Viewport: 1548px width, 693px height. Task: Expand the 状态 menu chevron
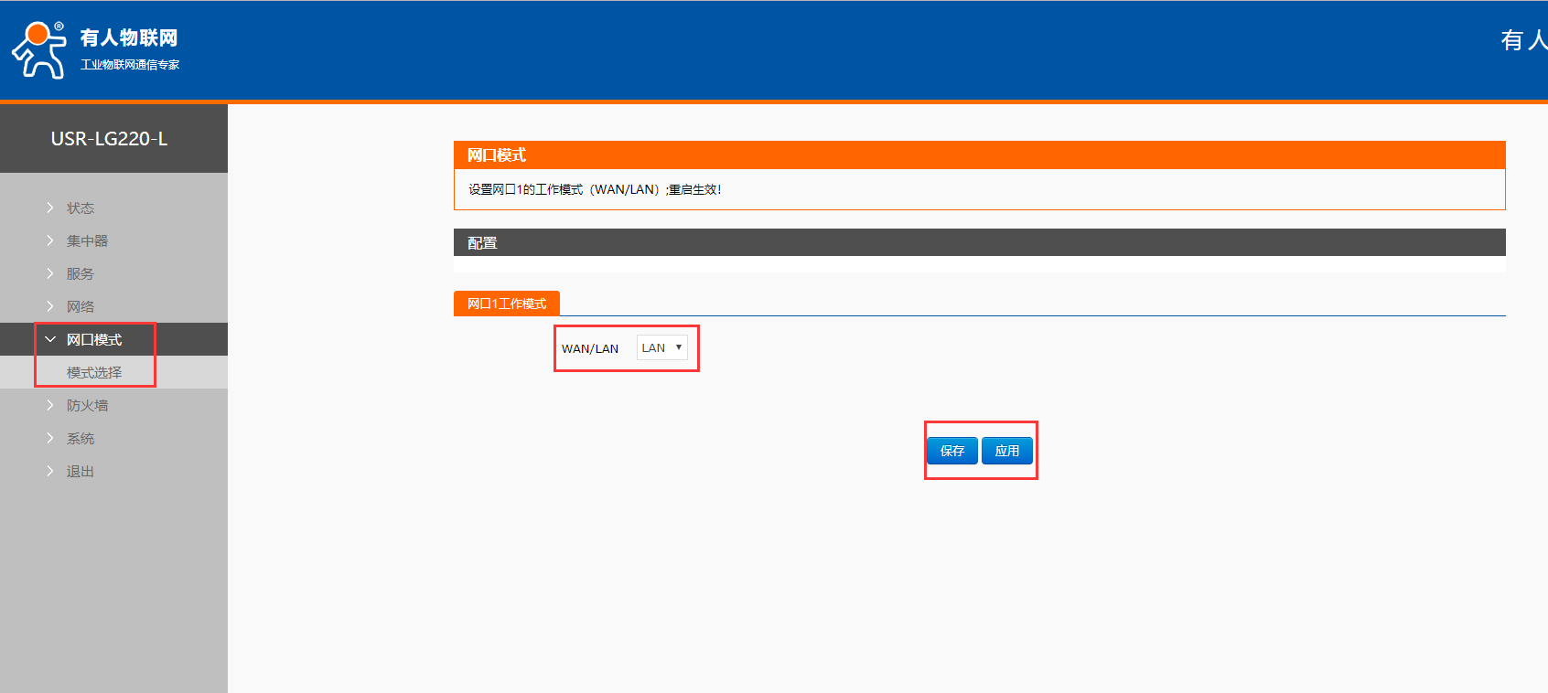(50, 208)
